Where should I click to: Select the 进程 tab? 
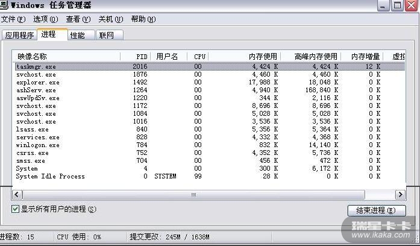point(52,34)
